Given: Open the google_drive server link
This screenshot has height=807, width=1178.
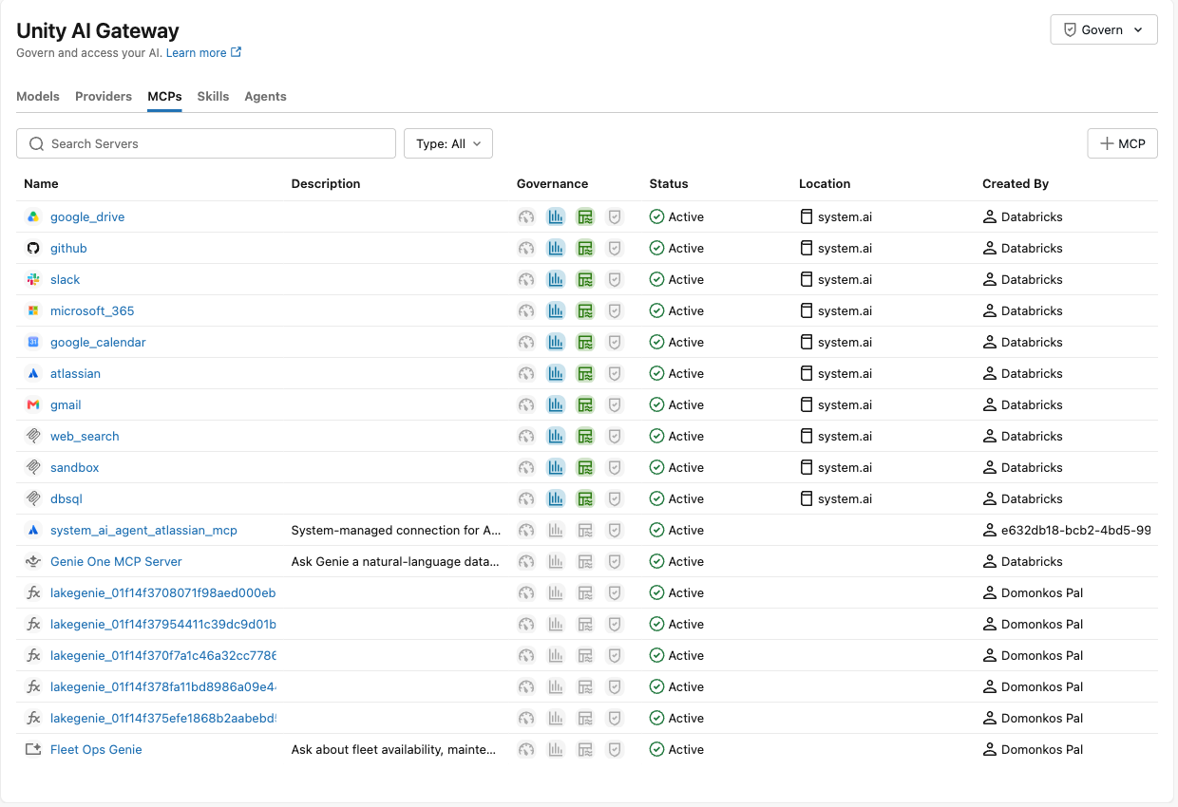Looking at the screenshot, I should tap(87, 216).
